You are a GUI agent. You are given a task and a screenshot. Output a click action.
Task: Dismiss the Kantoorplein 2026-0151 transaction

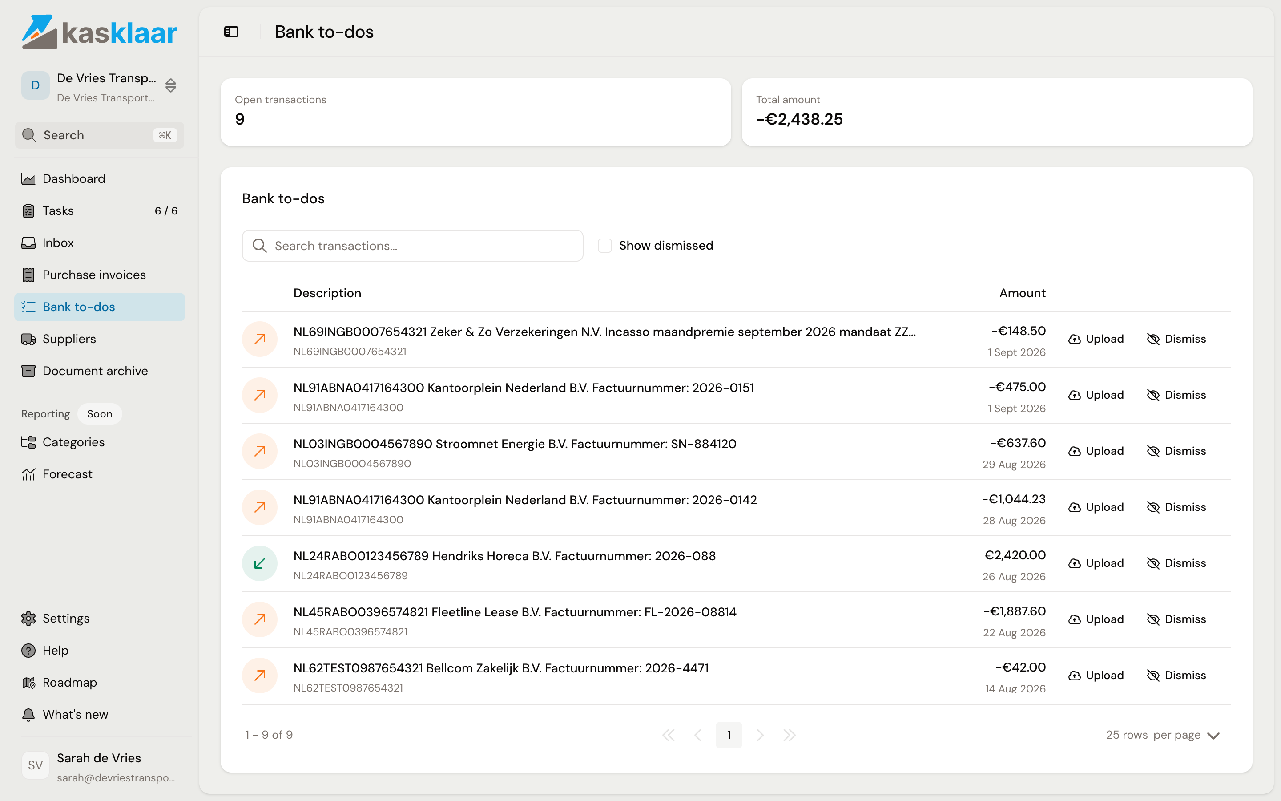pyautogui.click(x=1176, y=395)
